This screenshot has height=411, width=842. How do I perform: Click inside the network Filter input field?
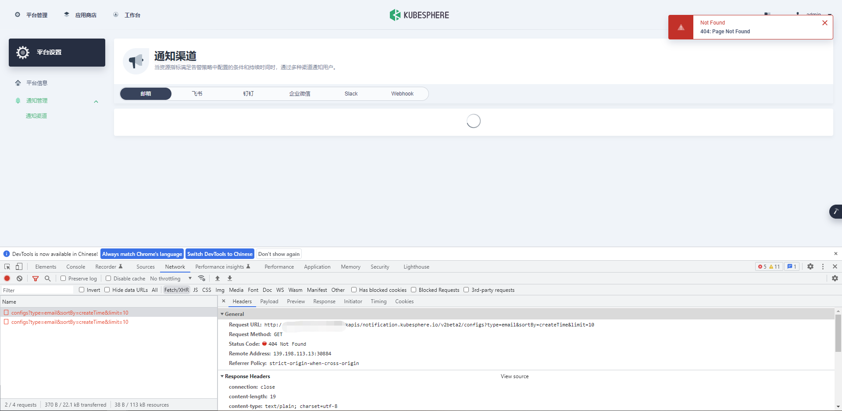pos(37,290)
